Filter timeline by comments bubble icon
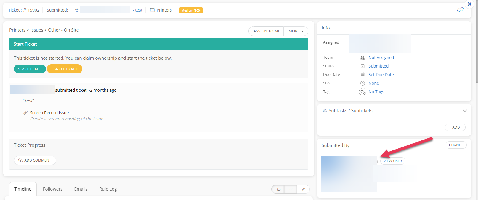Viewport: 478px width, 200px height. [278, 189]
